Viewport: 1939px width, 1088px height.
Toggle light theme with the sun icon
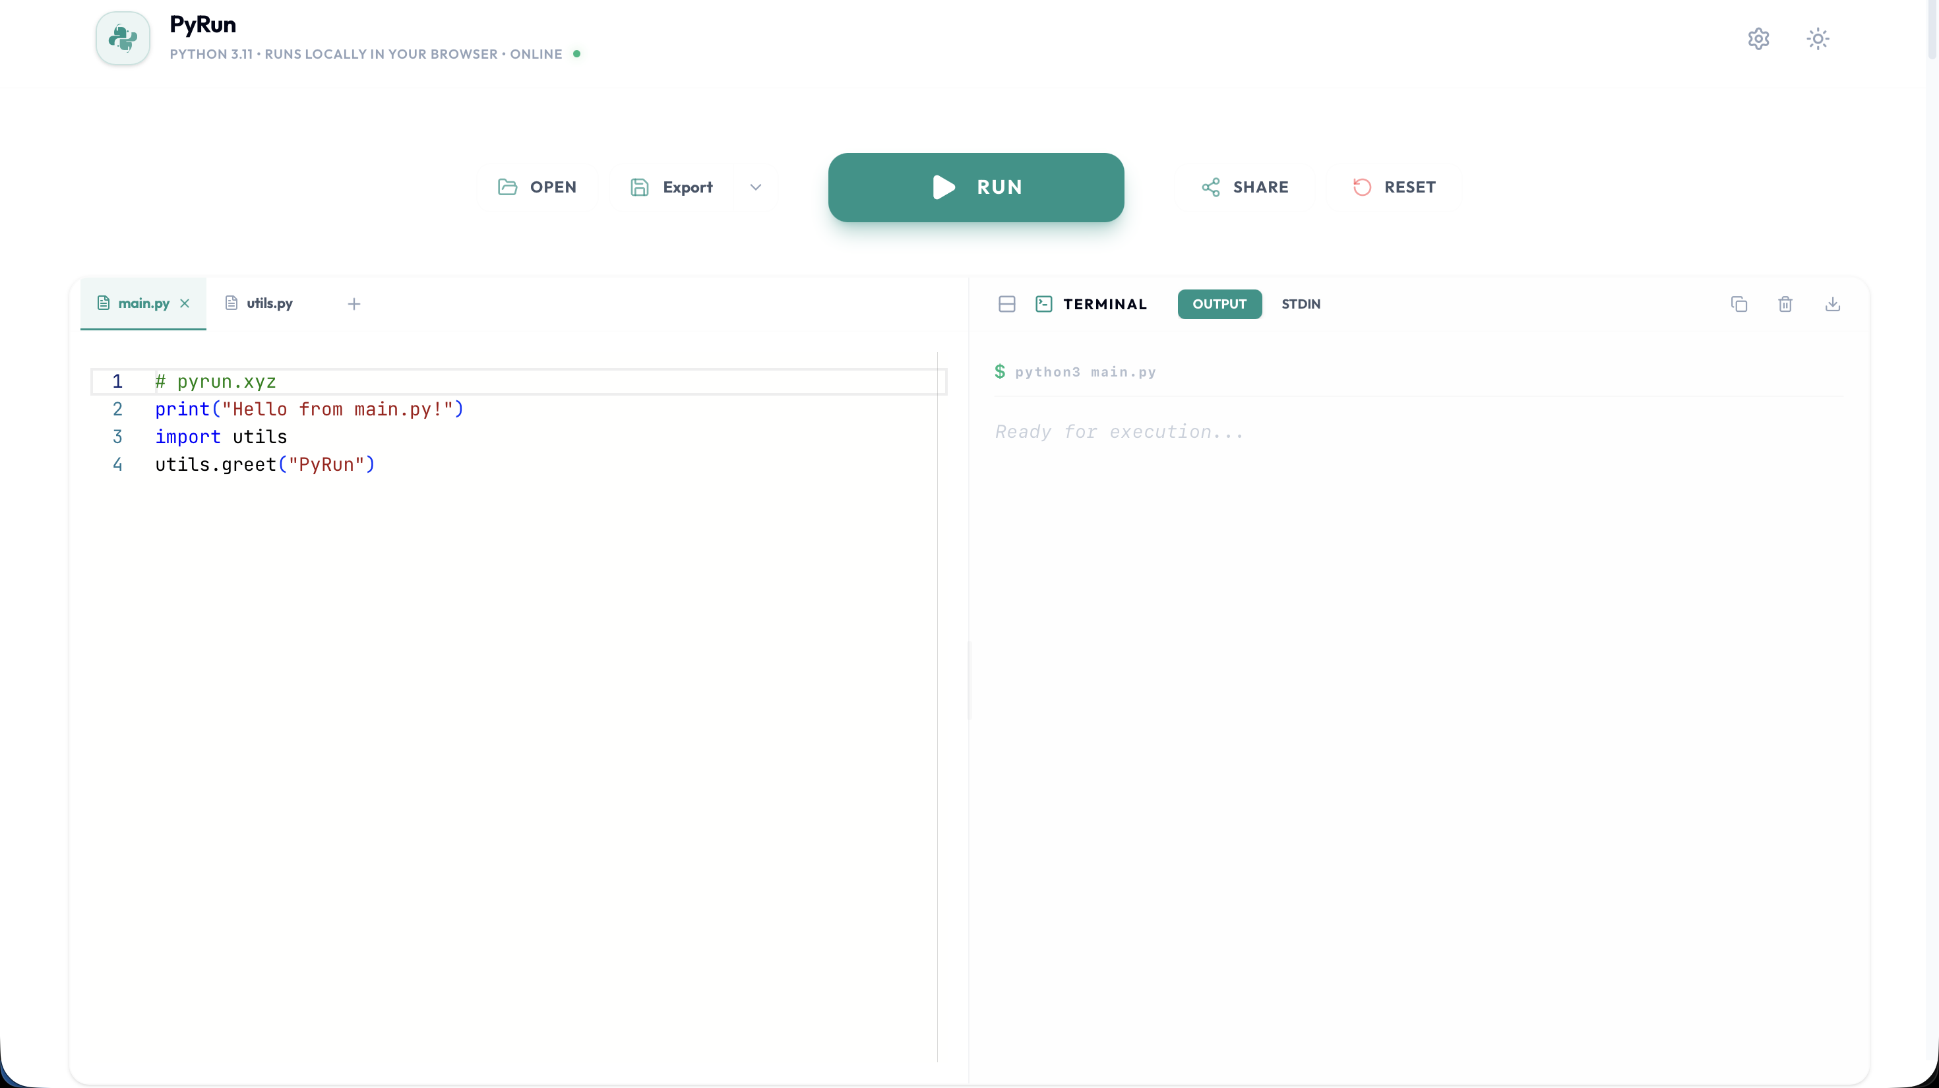1818,38
